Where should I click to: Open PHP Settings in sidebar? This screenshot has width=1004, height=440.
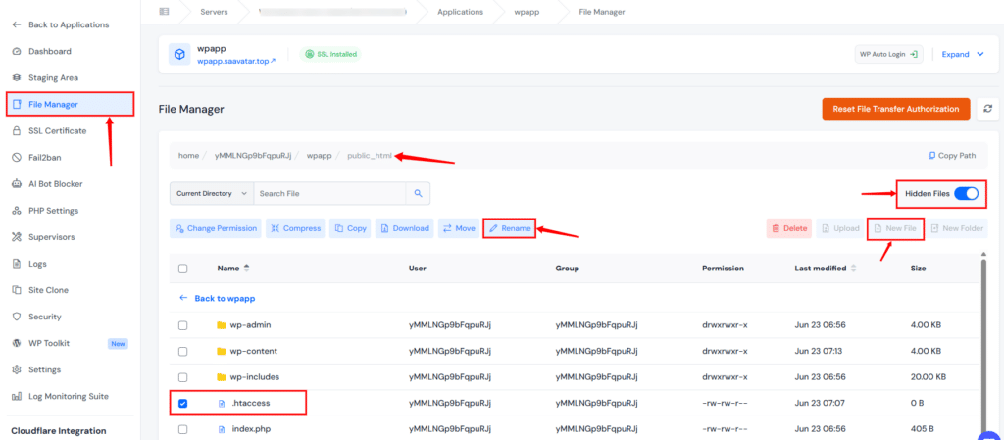click(x=45, y=211)
